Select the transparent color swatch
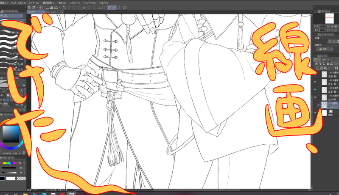339x195 pixels. 21,179
